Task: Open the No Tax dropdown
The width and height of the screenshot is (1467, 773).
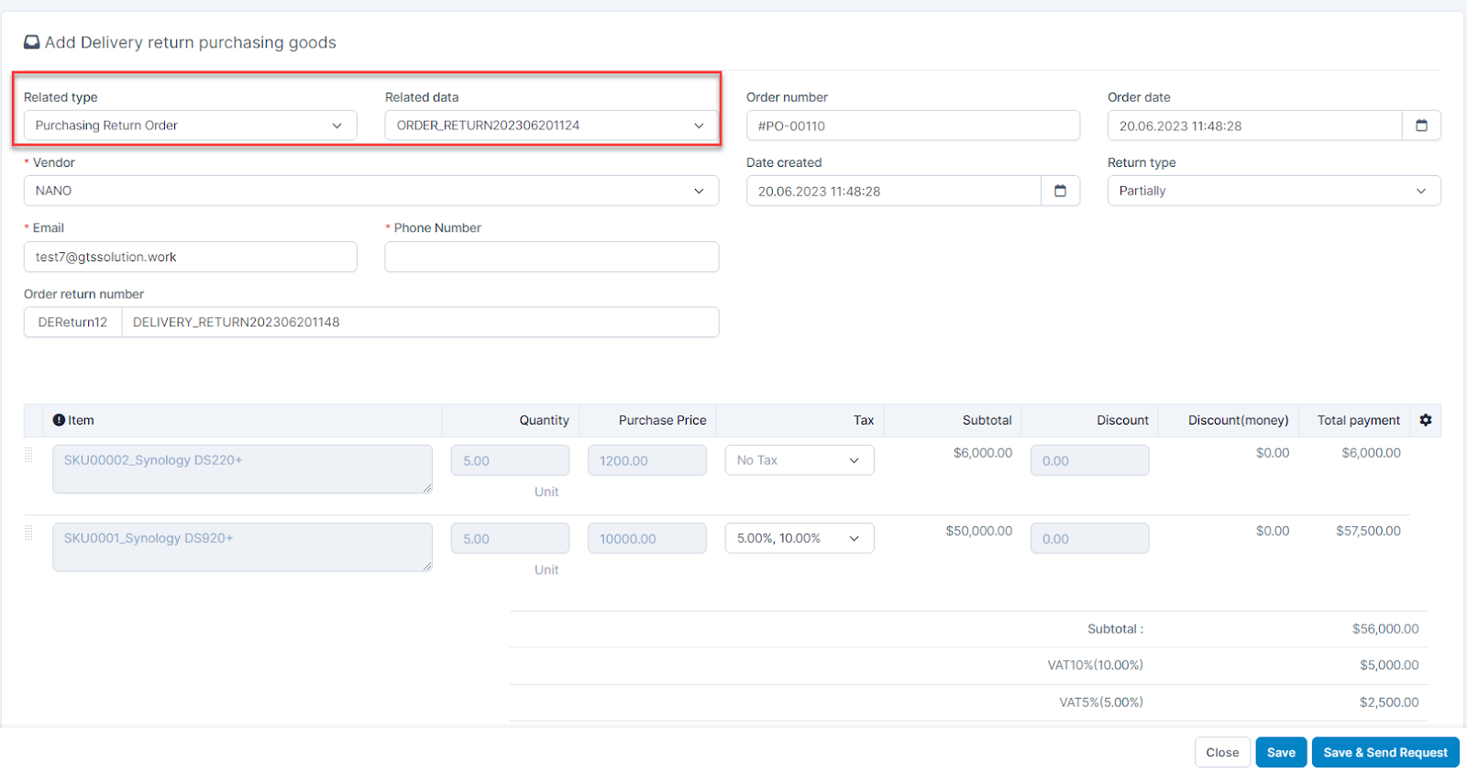Action: (x=799, y=460)
